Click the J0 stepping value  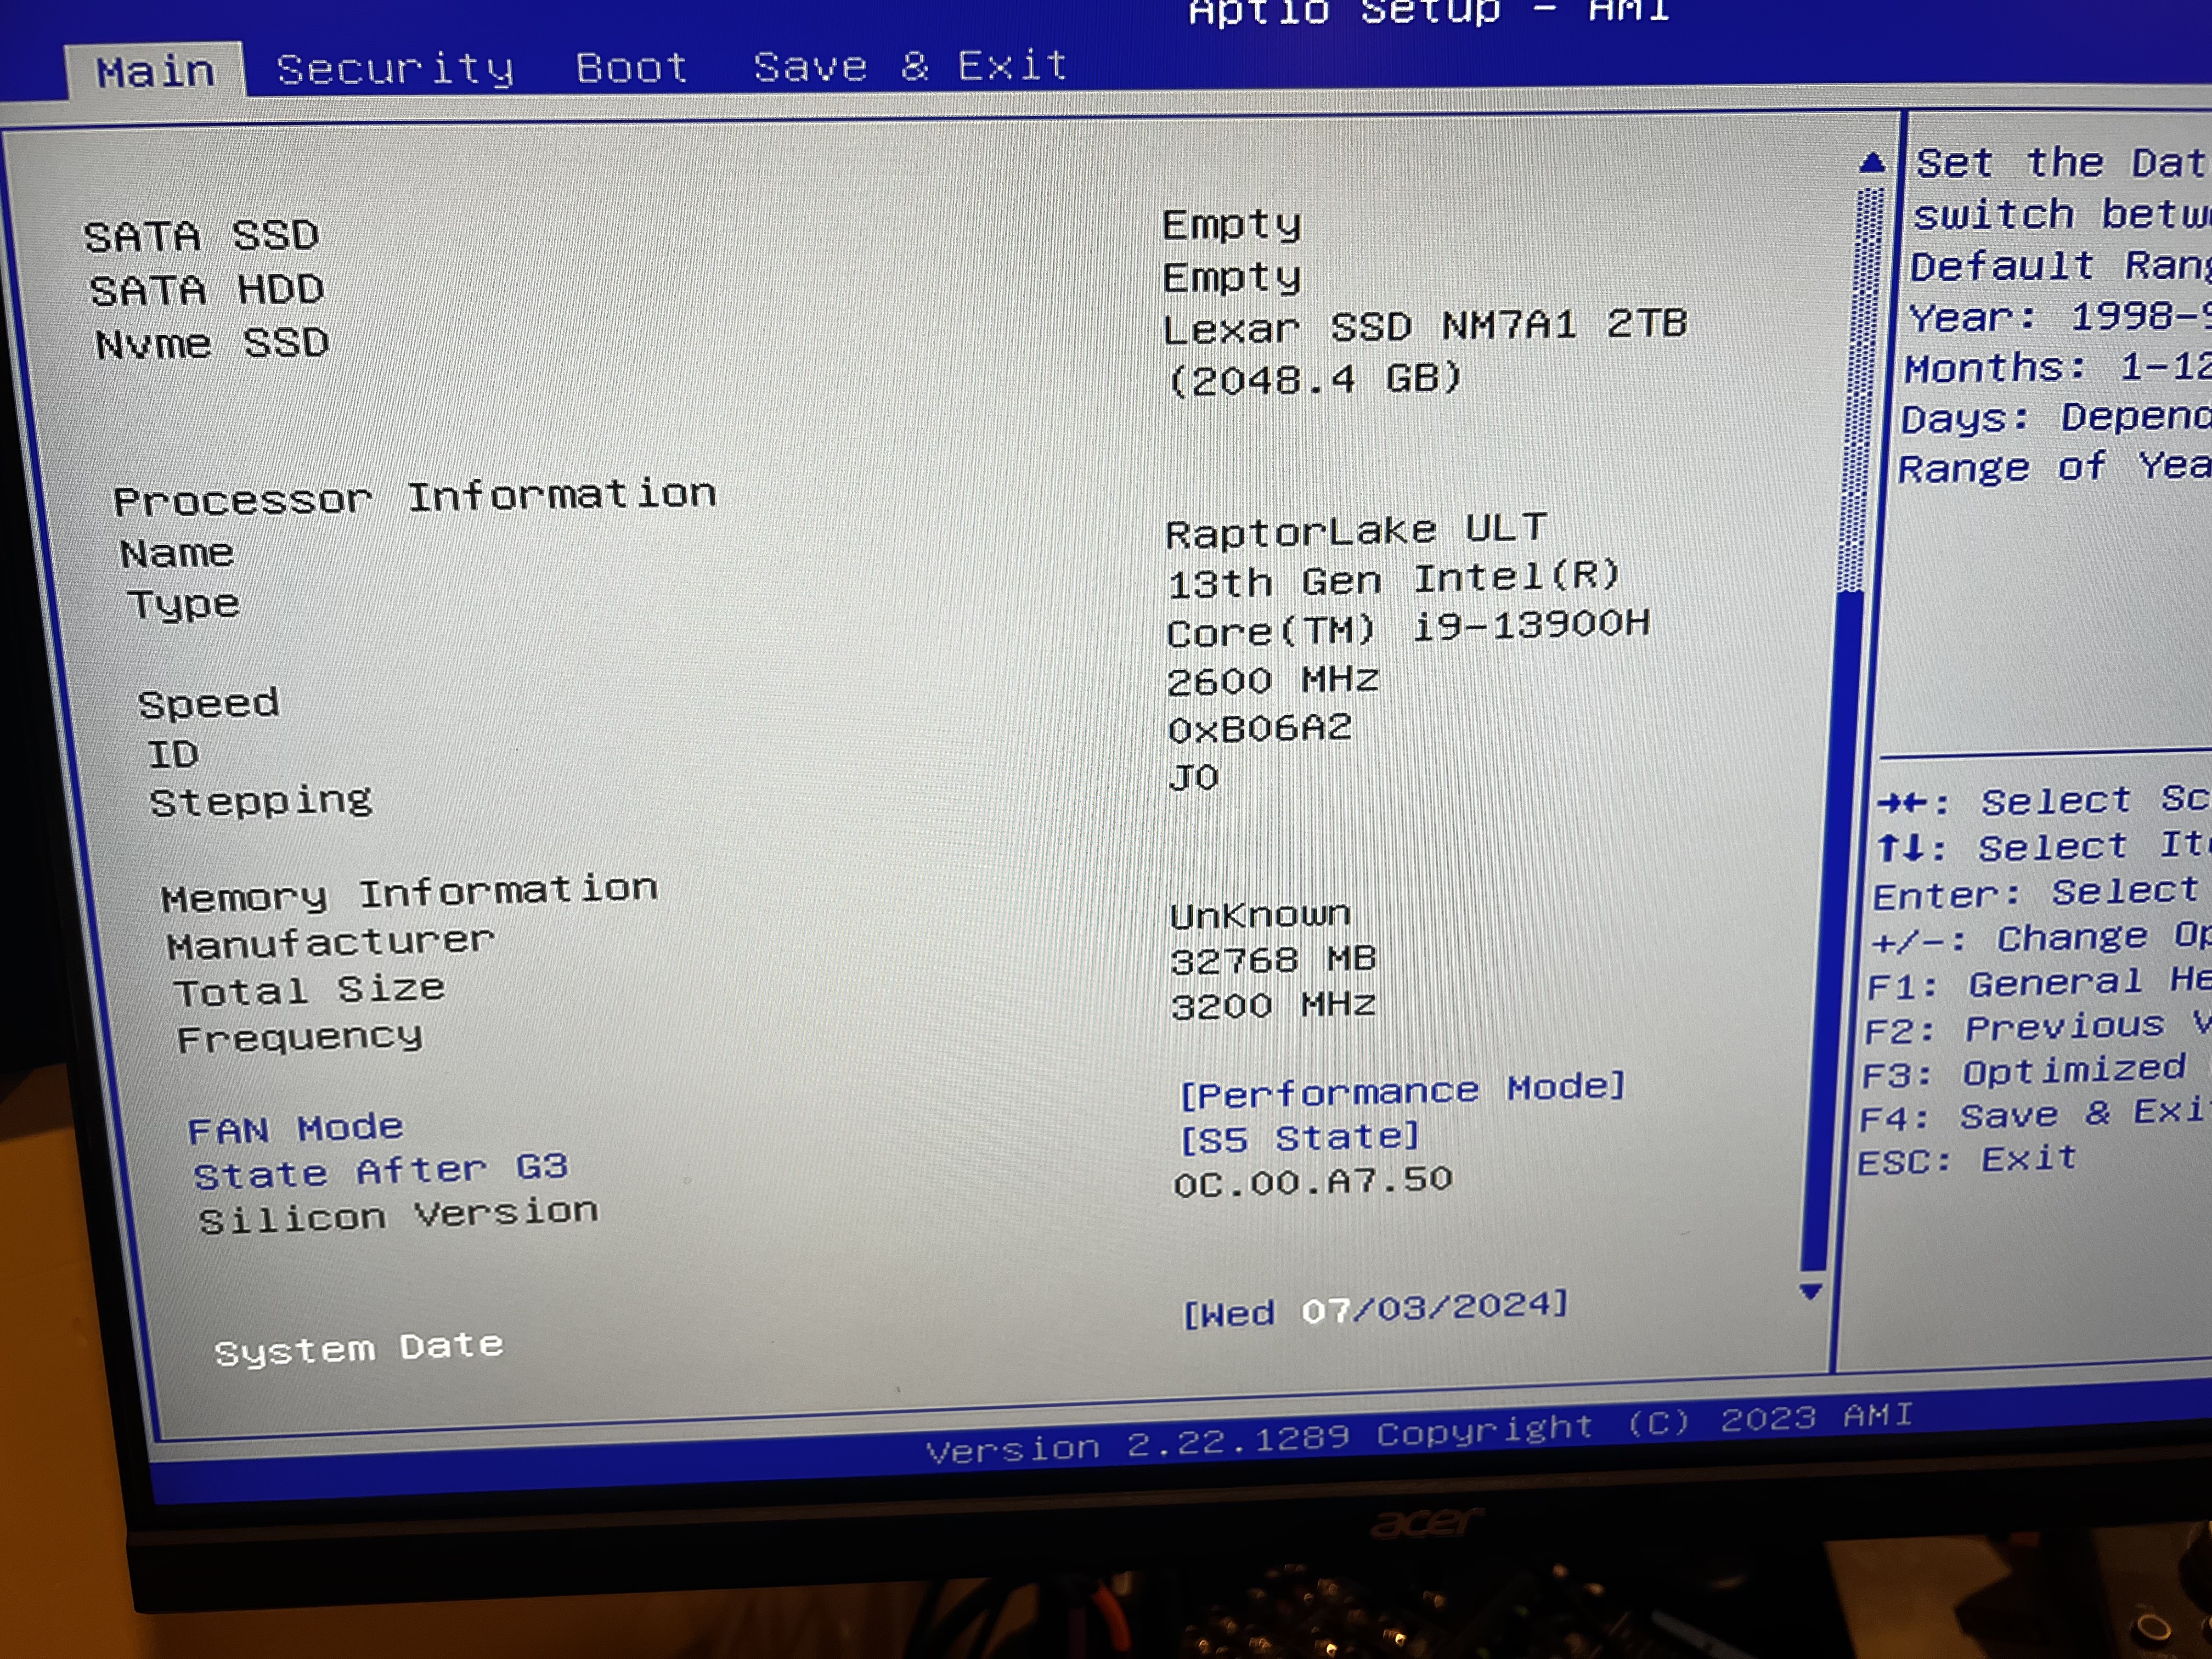coord(1194,777)
